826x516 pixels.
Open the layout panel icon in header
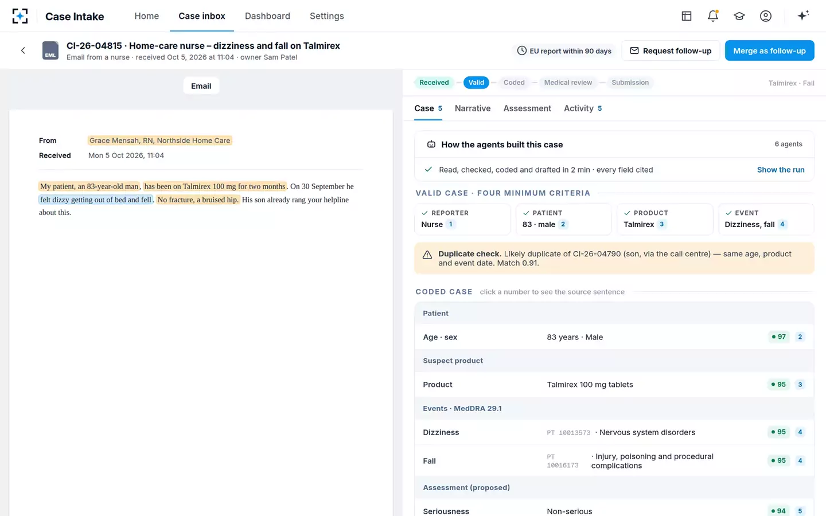pyautogui.click(x=687, y=16)
